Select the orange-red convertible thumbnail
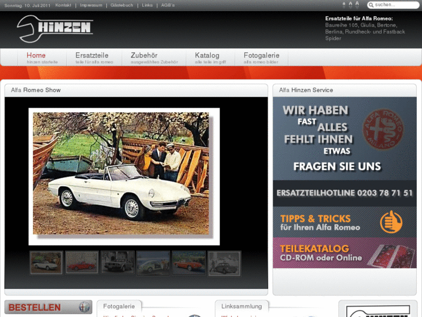The width and height of the screenshot is (422, 317). pos(189,263)
